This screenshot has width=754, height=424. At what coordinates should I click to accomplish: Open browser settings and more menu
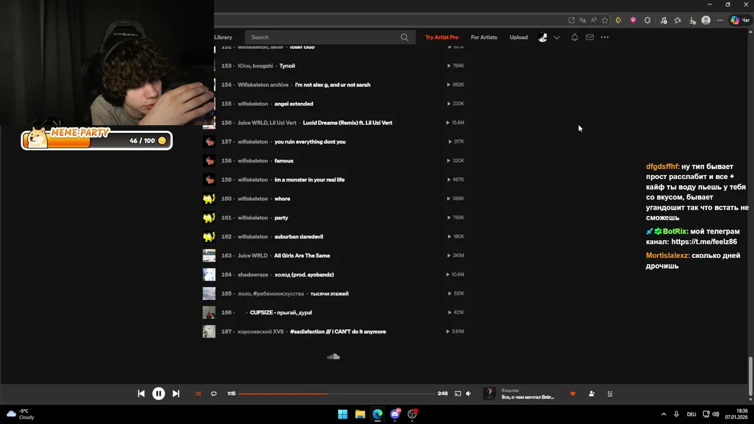pos(720,20)
